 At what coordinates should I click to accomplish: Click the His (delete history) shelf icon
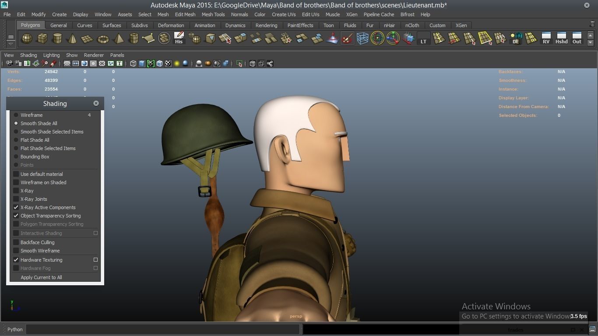179,38
